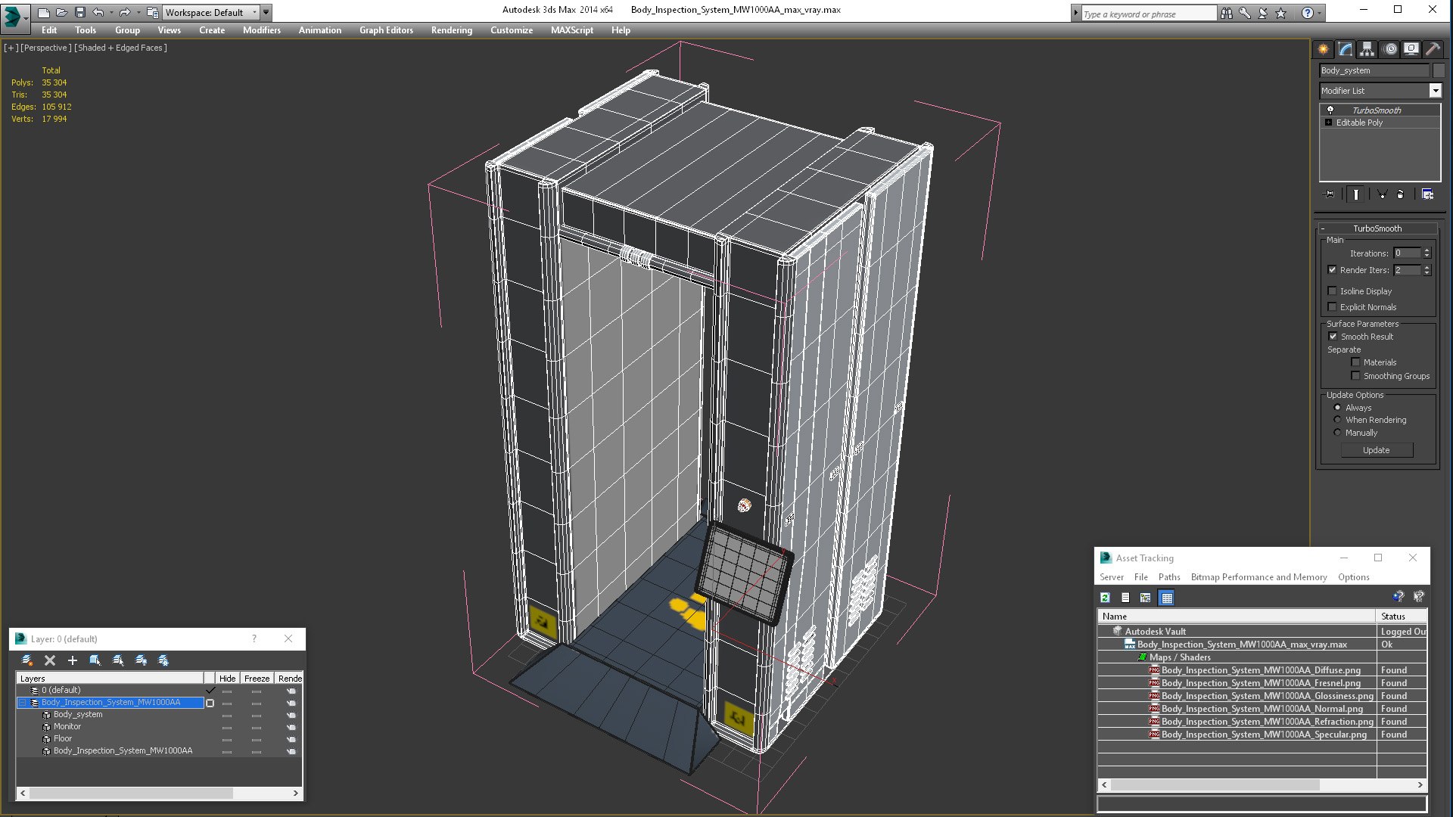The width and height of the screenshot is (1453, 817).
Task: Create new layer in Layer dialog
Action: coord(27,660)
